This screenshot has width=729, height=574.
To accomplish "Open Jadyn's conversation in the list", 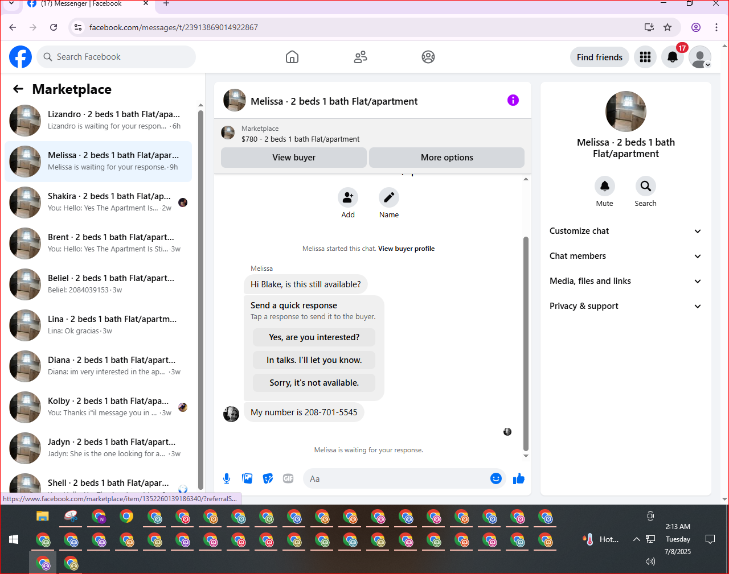I will (x=98, y=448).
